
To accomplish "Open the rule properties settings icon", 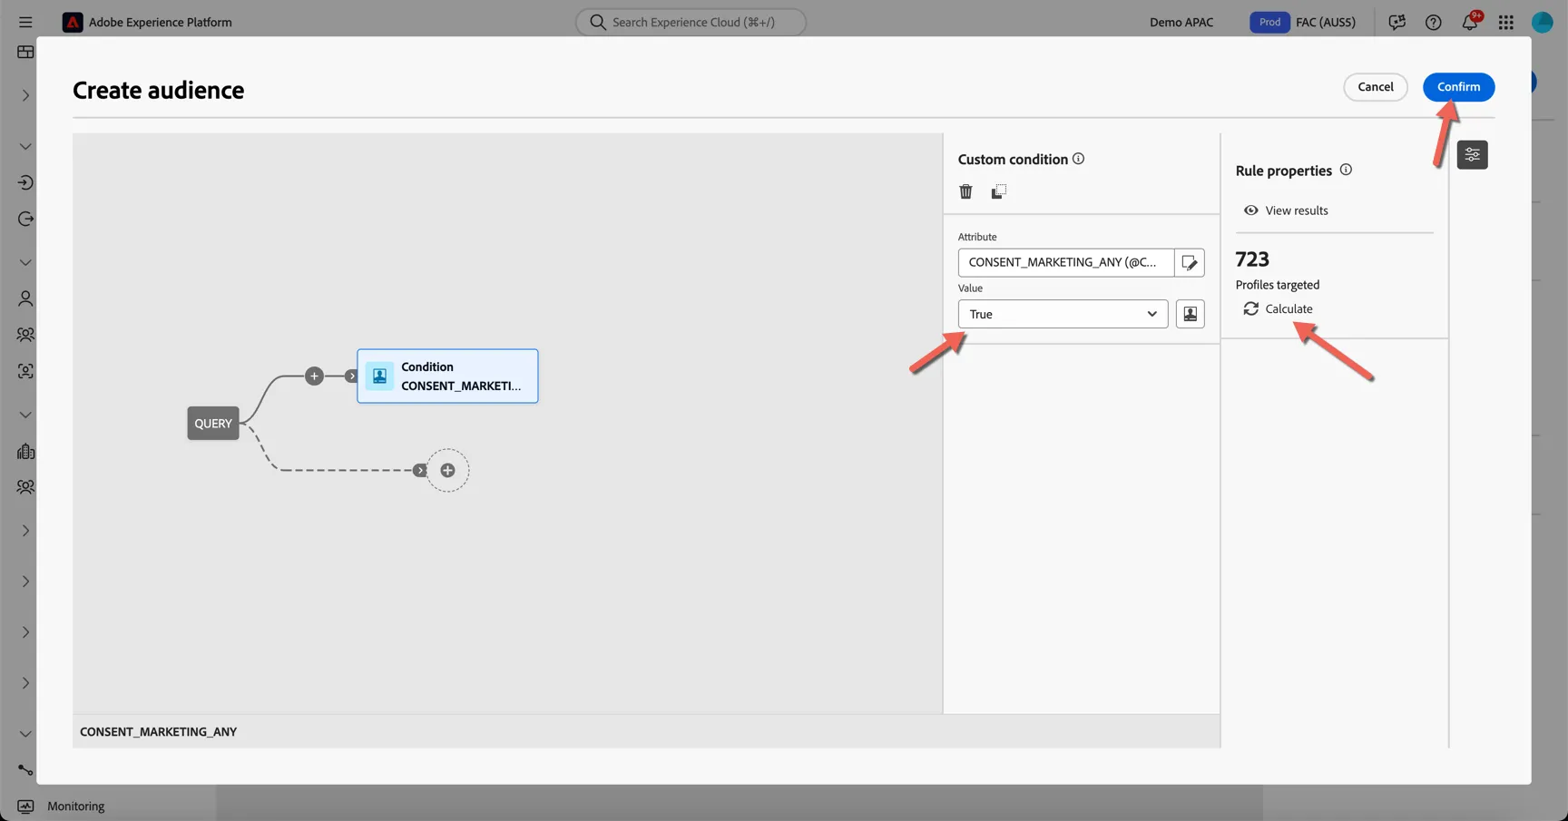I will click(1472, 155).
